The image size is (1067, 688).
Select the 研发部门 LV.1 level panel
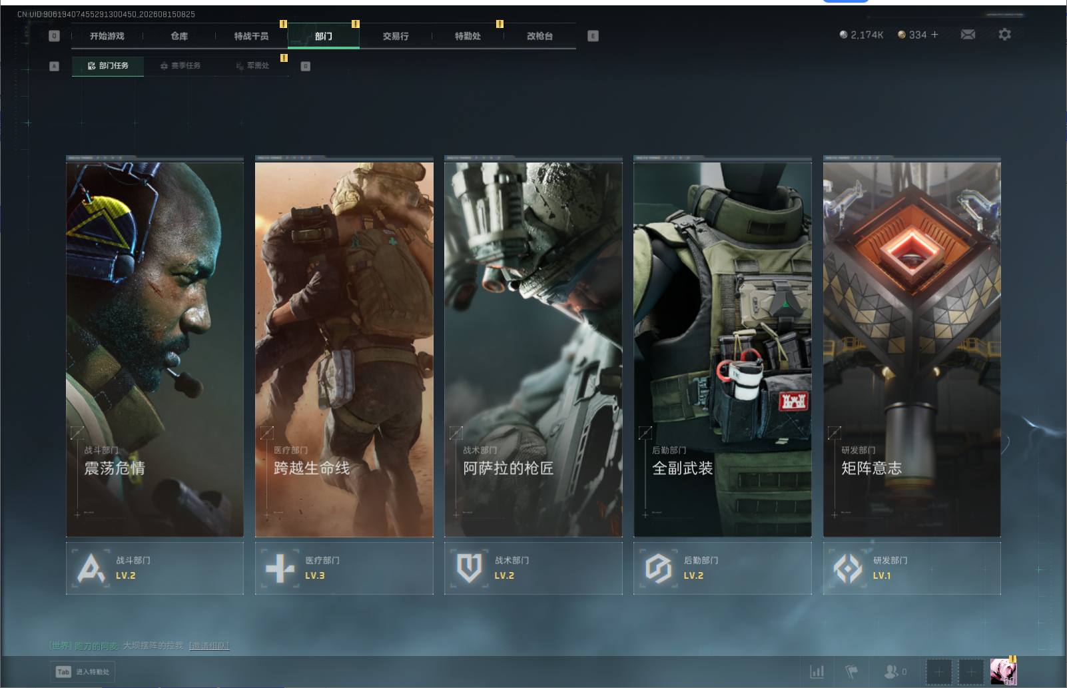(x=912, y=568)
